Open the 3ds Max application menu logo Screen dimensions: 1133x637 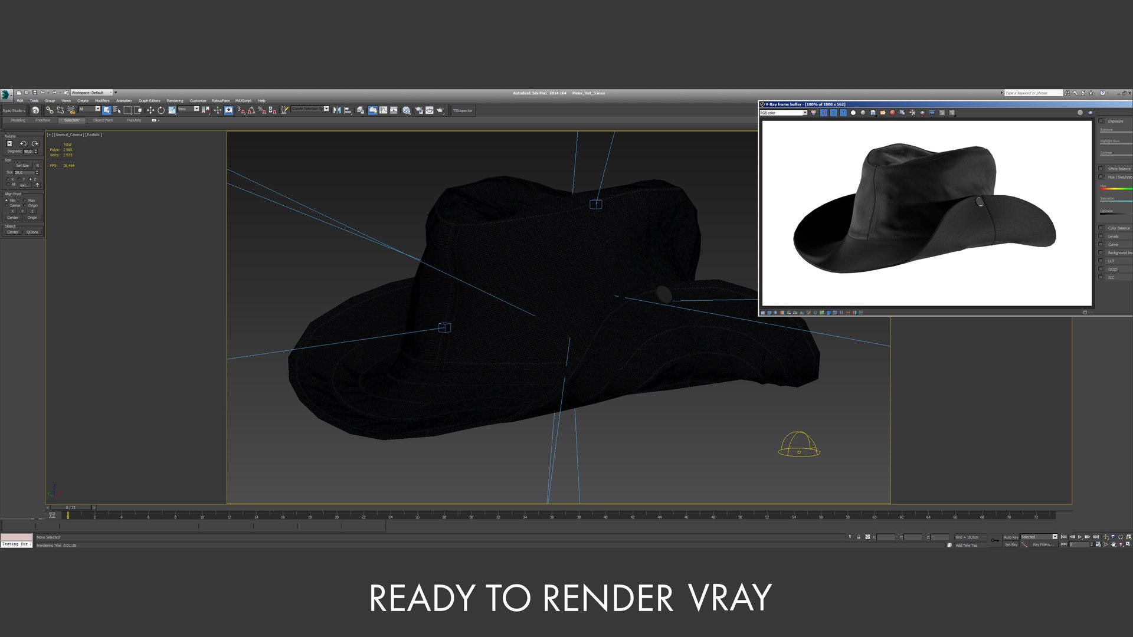click(6, 94)
